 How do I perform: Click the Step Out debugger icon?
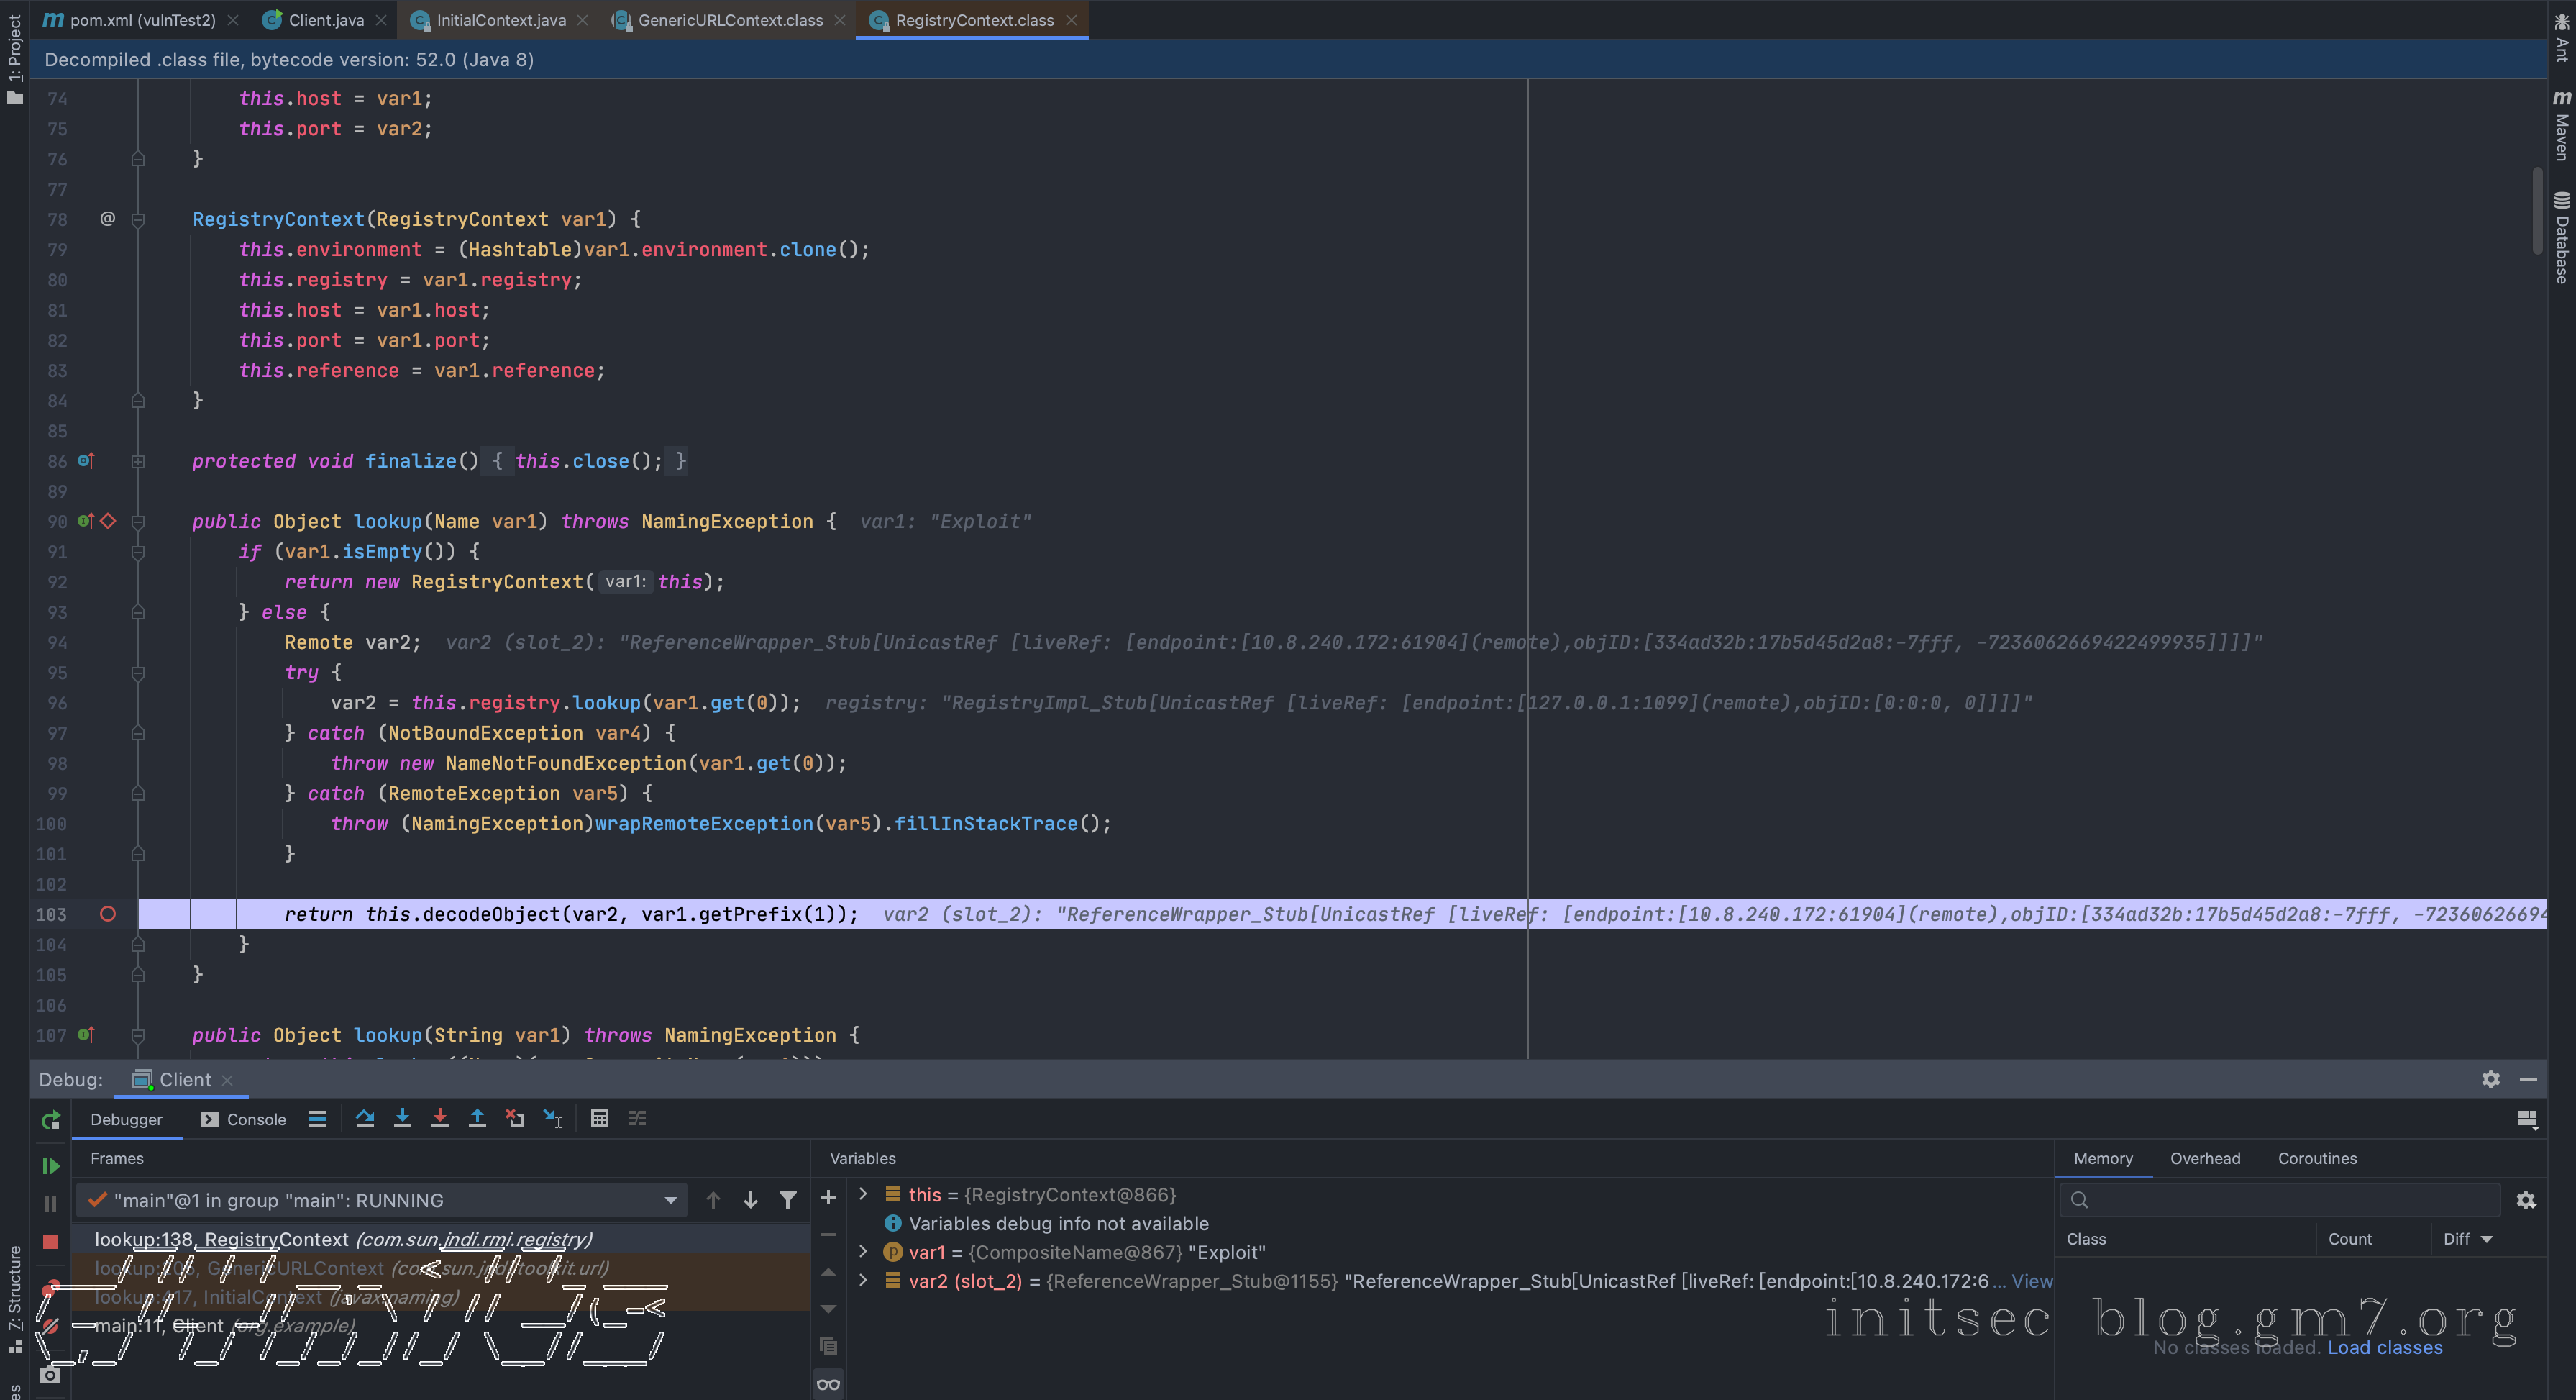(x=477, y=1119)
